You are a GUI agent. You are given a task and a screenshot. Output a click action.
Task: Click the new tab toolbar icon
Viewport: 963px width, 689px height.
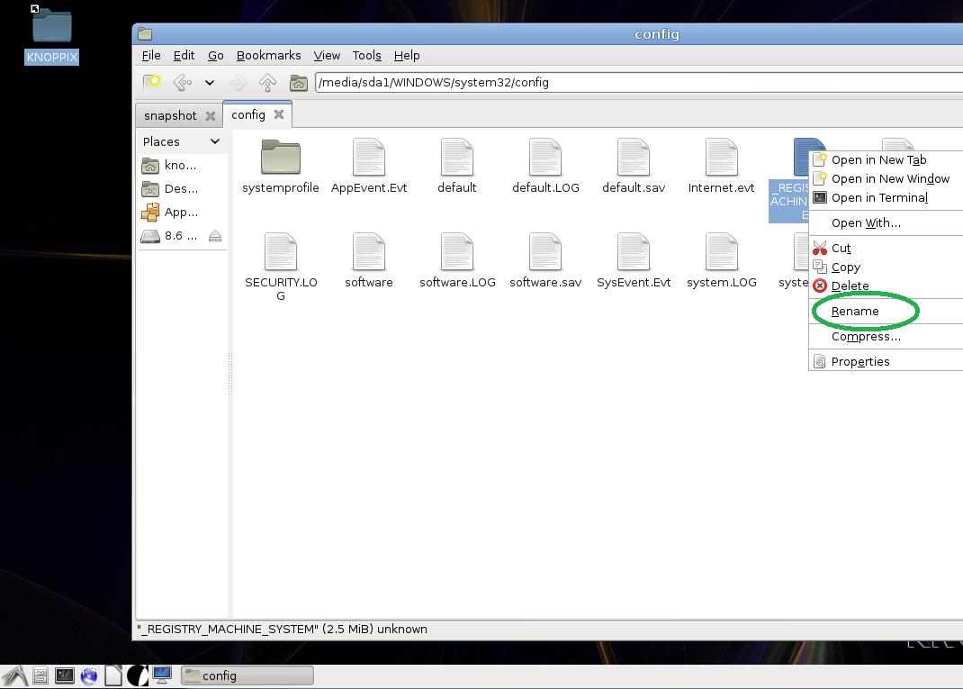click(152, 82)
